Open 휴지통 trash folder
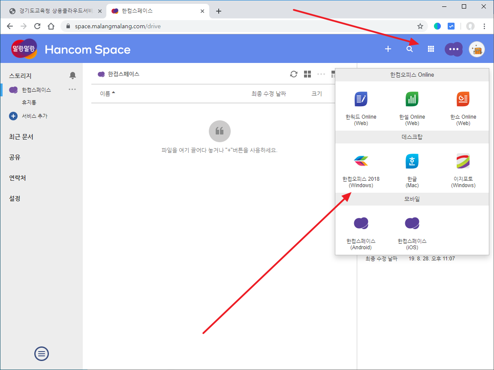The image size is (494, 370). point(29,102)
